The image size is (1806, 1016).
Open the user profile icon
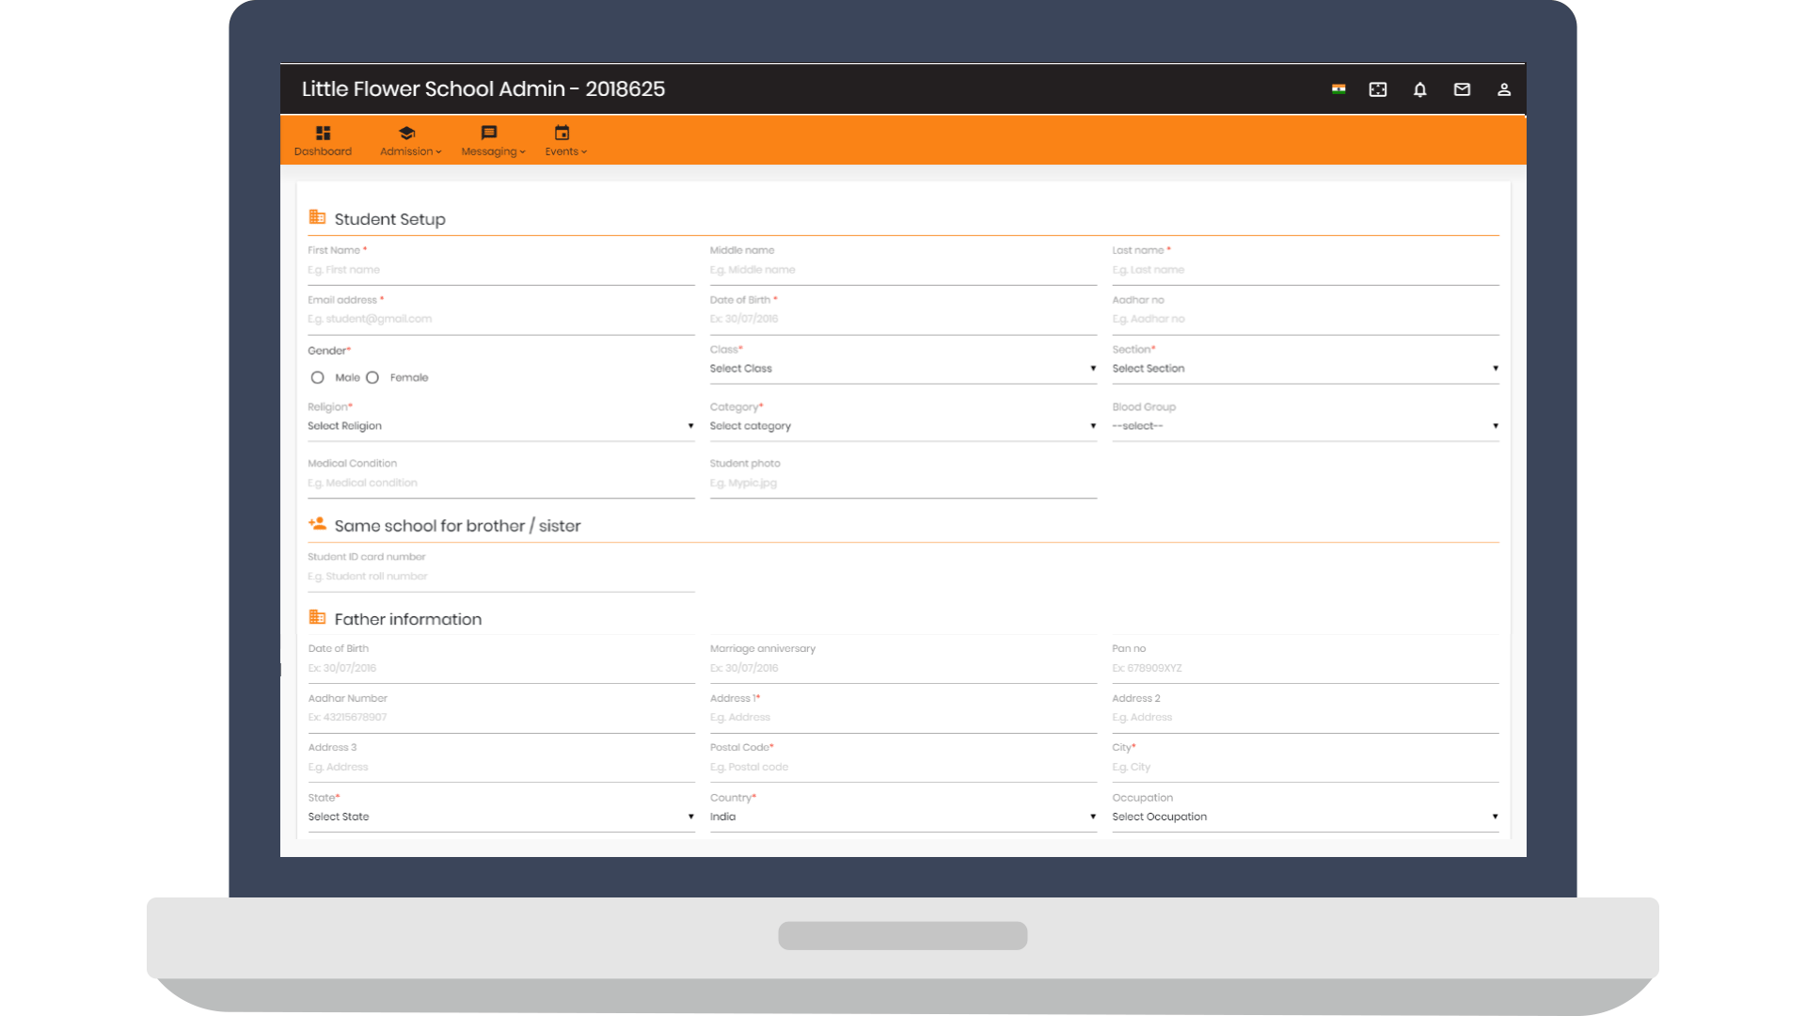[1504, 89]
